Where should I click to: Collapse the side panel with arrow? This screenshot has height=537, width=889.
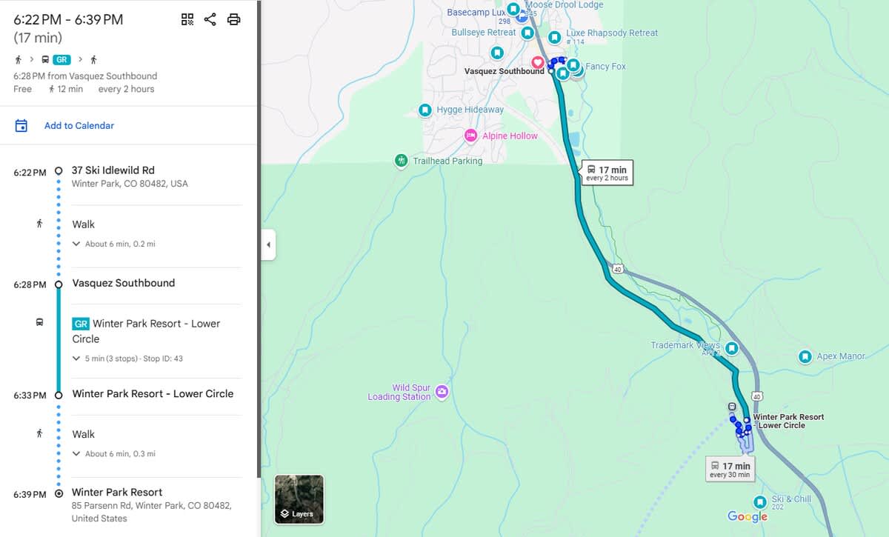pyautogui.click(x=268, y=244)
